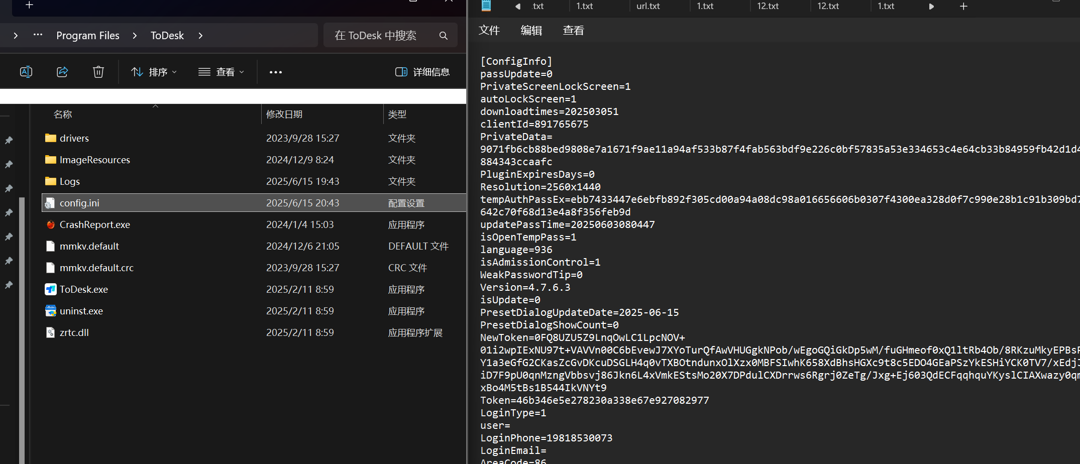This screenshot has height=464, width=1080.
Task: Open the 排序 sort dropdown
Action: 154,72
